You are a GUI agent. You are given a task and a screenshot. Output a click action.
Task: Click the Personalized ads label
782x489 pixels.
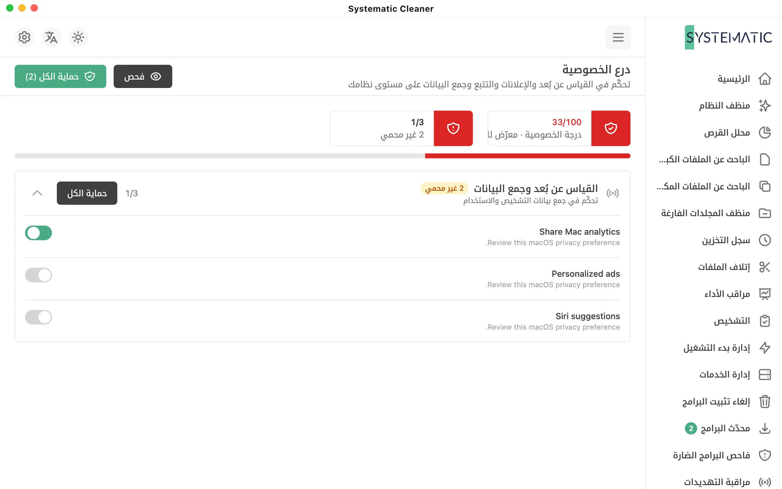(x=586, y=274)
